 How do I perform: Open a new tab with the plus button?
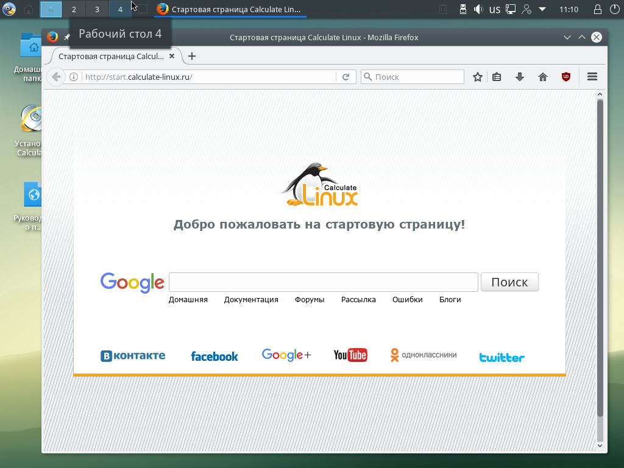192,56
